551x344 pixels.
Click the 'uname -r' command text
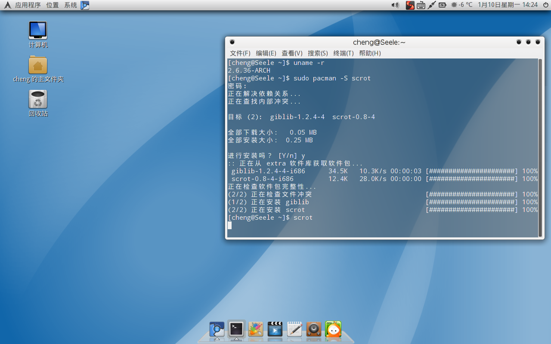(309, 63)
